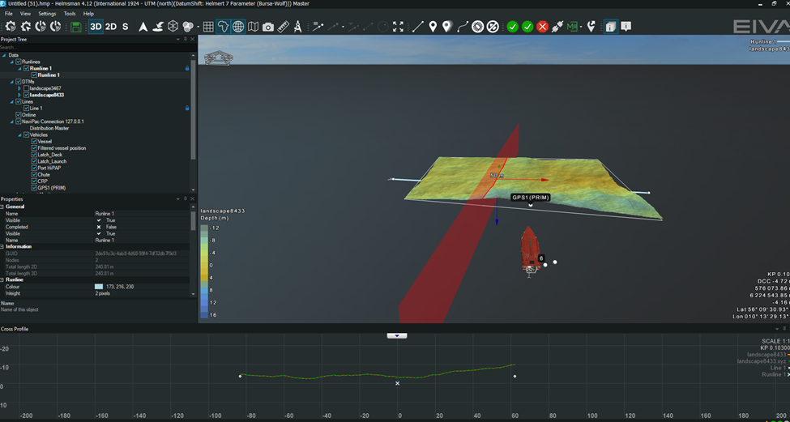Select Distribution Master tree row
This screenshot has width=790, height=422.
49,128
